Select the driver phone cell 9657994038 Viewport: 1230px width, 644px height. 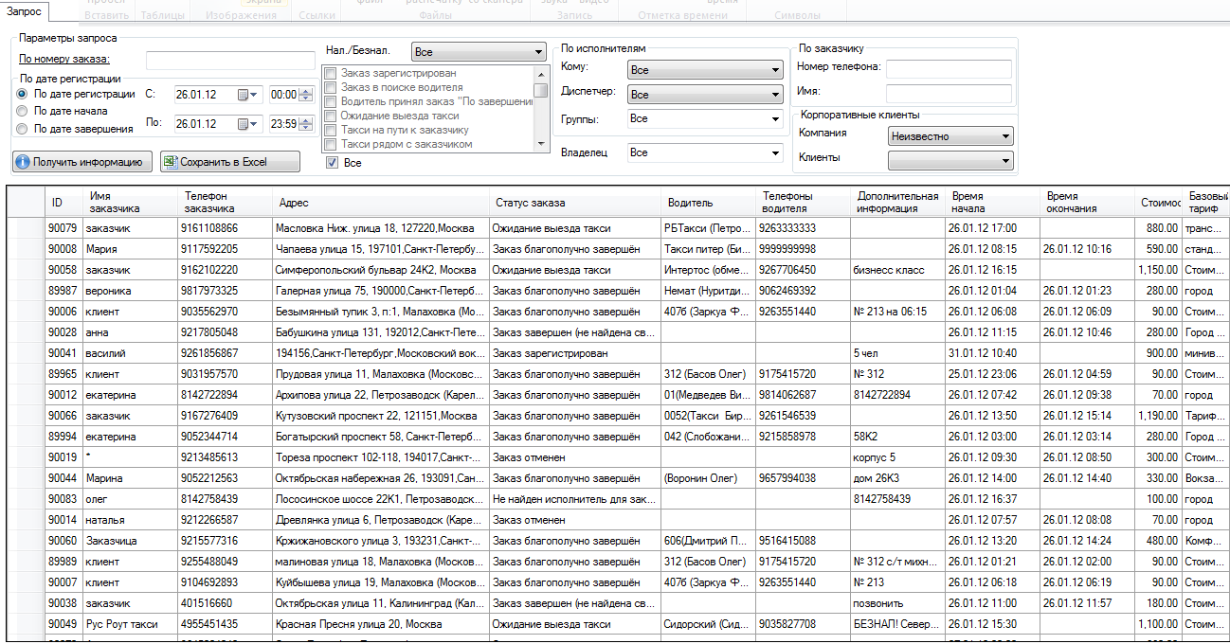click(803, 478)
